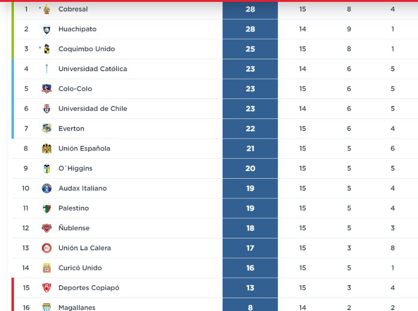Viewport: 418px width, 311px height.
Task: Click the Ñublense red badge
Action: (x=47, y=228)
